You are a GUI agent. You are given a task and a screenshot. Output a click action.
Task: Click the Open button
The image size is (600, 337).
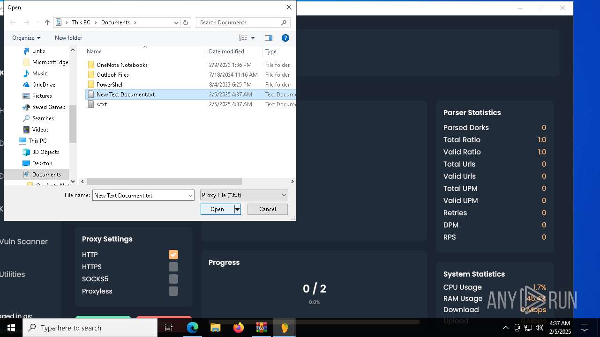coord(217,209)
